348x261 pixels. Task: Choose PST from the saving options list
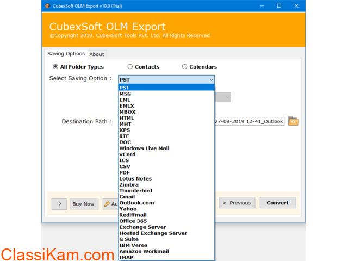166,88
